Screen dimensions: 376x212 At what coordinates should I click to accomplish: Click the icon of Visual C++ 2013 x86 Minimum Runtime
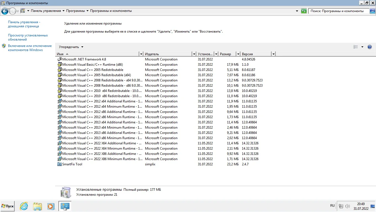click(x=59, y=138)
